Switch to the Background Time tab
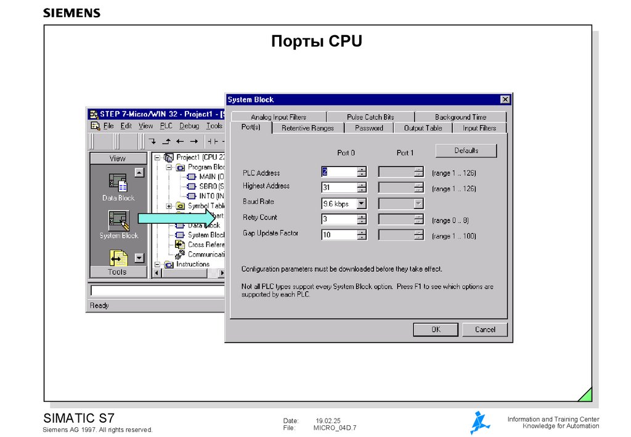The height and width of the screenshot is (437, 631). point(460,117)
